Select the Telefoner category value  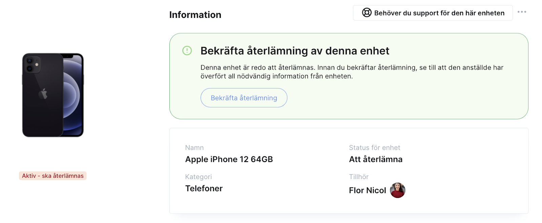204,189
